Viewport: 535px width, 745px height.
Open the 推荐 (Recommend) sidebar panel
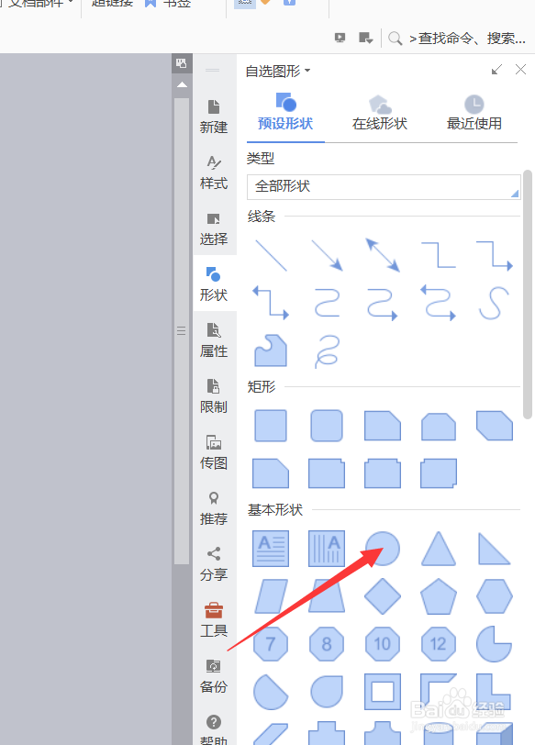pyautogui.click(x=214, y=508)
